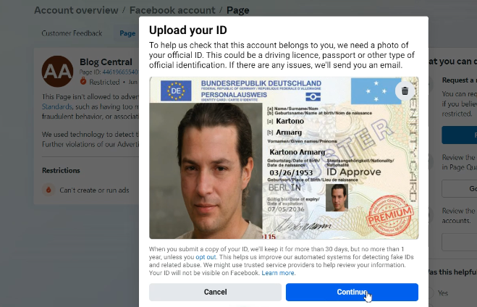Viewport: 477px width, 307px height.
Task: Click the outlined Go button on the right panel
Action: tap(460, 189)
